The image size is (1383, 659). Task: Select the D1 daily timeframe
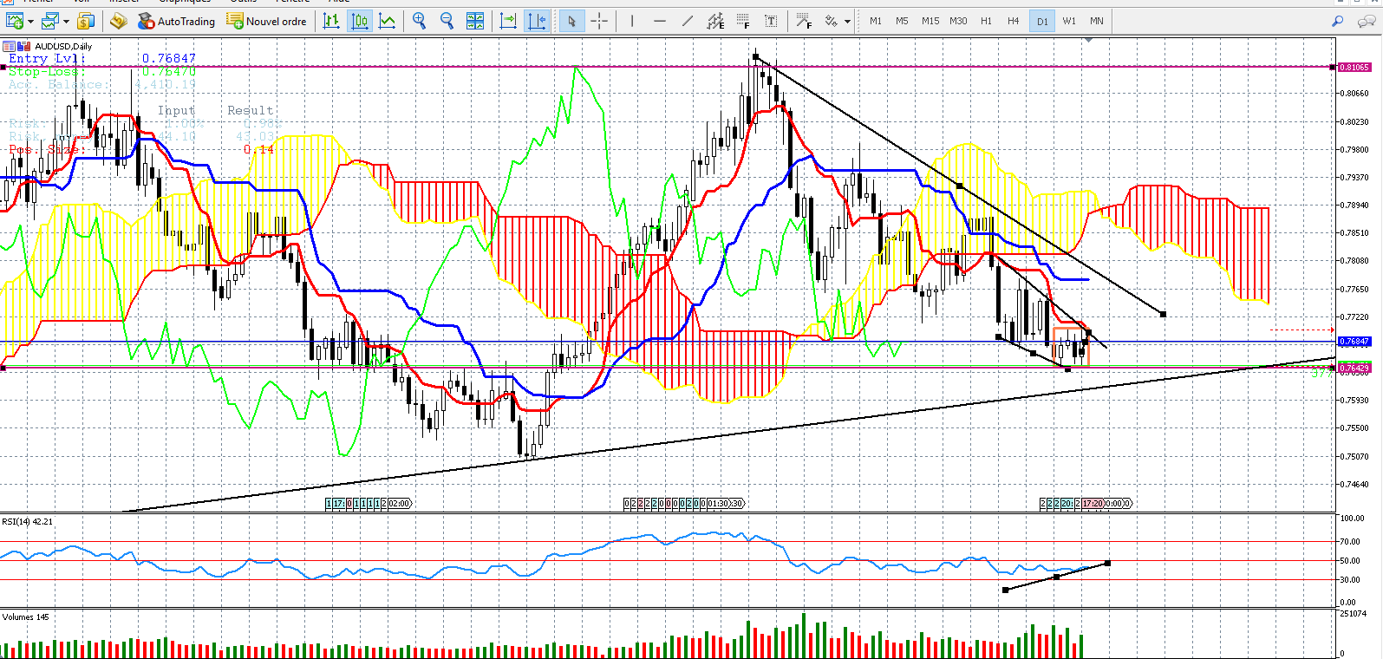pyautogui.click(x=1042, y=21)
